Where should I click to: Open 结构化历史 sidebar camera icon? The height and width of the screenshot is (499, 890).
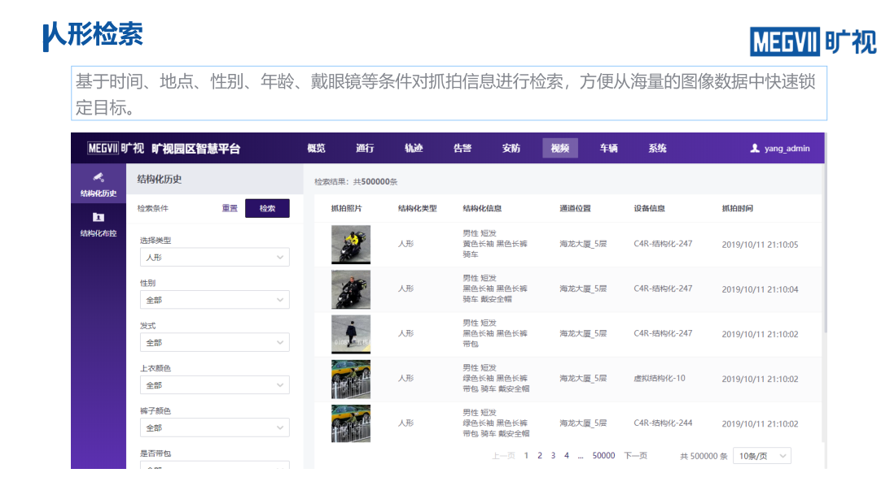tap(99, 177)
